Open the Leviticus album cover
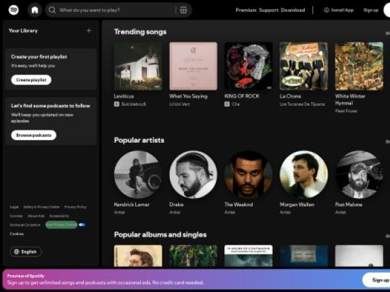The height and width of the screenshot is (292, 390). 138,66
